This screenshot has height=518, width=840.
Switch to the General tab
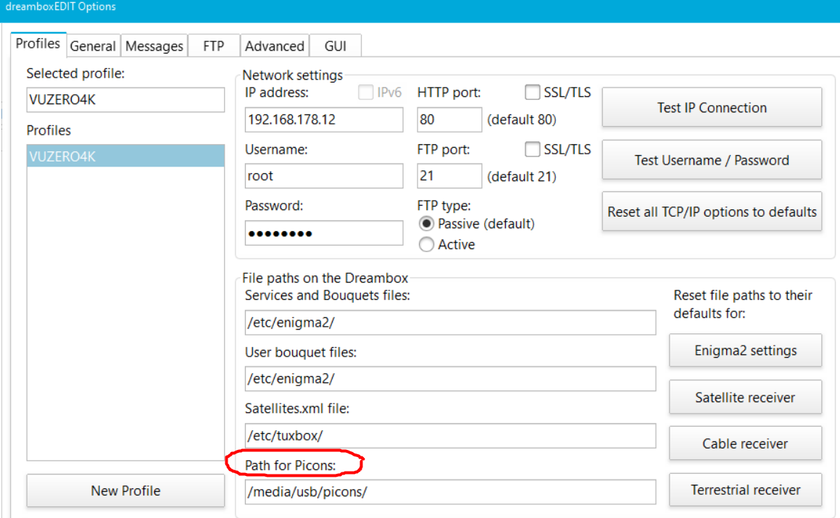tap(93, 46)
